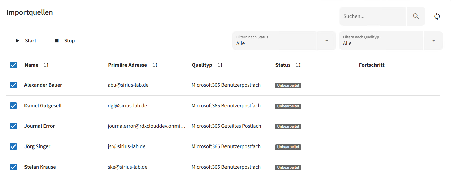Uncheck Jörg Singer row checkbox

click(x=13, y=146)
